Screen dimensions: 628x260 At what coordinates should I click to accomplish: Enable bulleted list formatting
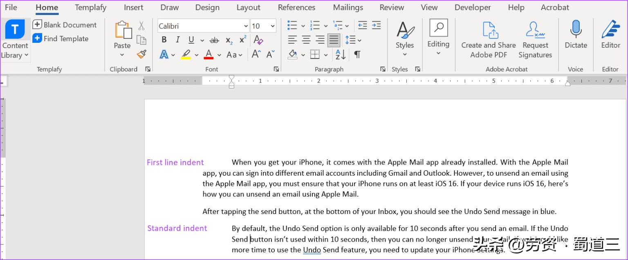click(x=292, y=25)
